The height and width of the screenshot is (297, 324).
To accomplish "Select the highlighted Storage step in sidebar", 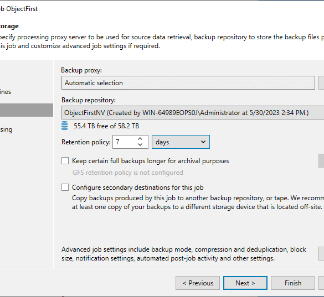I will 27,110.
